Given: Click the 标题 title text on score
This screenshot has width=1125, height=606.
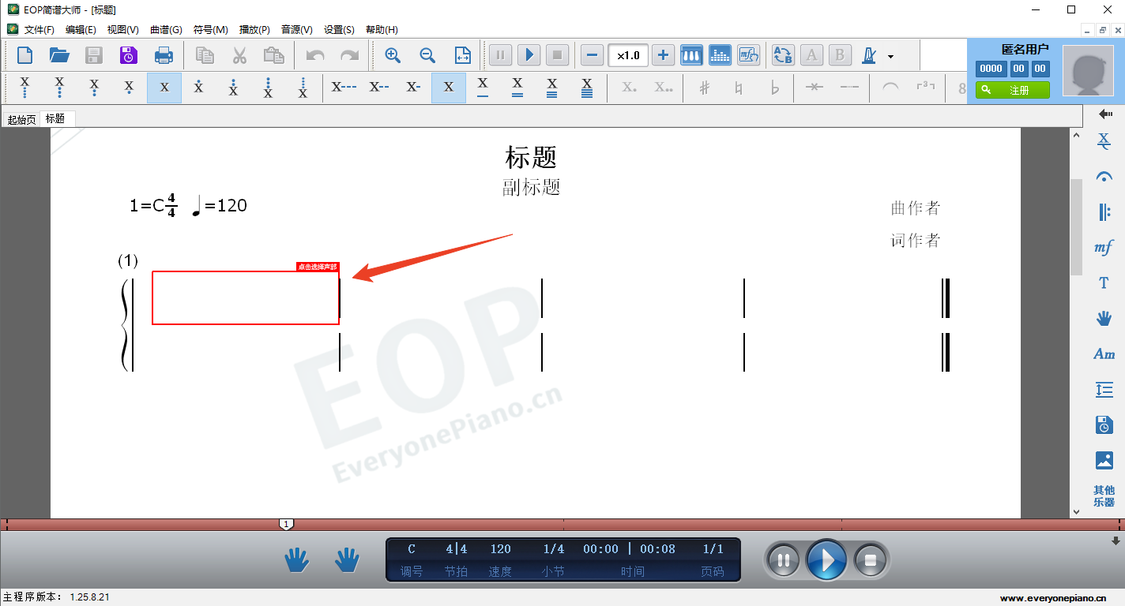Looking at the screenshot, I should [x=531, y=157].
